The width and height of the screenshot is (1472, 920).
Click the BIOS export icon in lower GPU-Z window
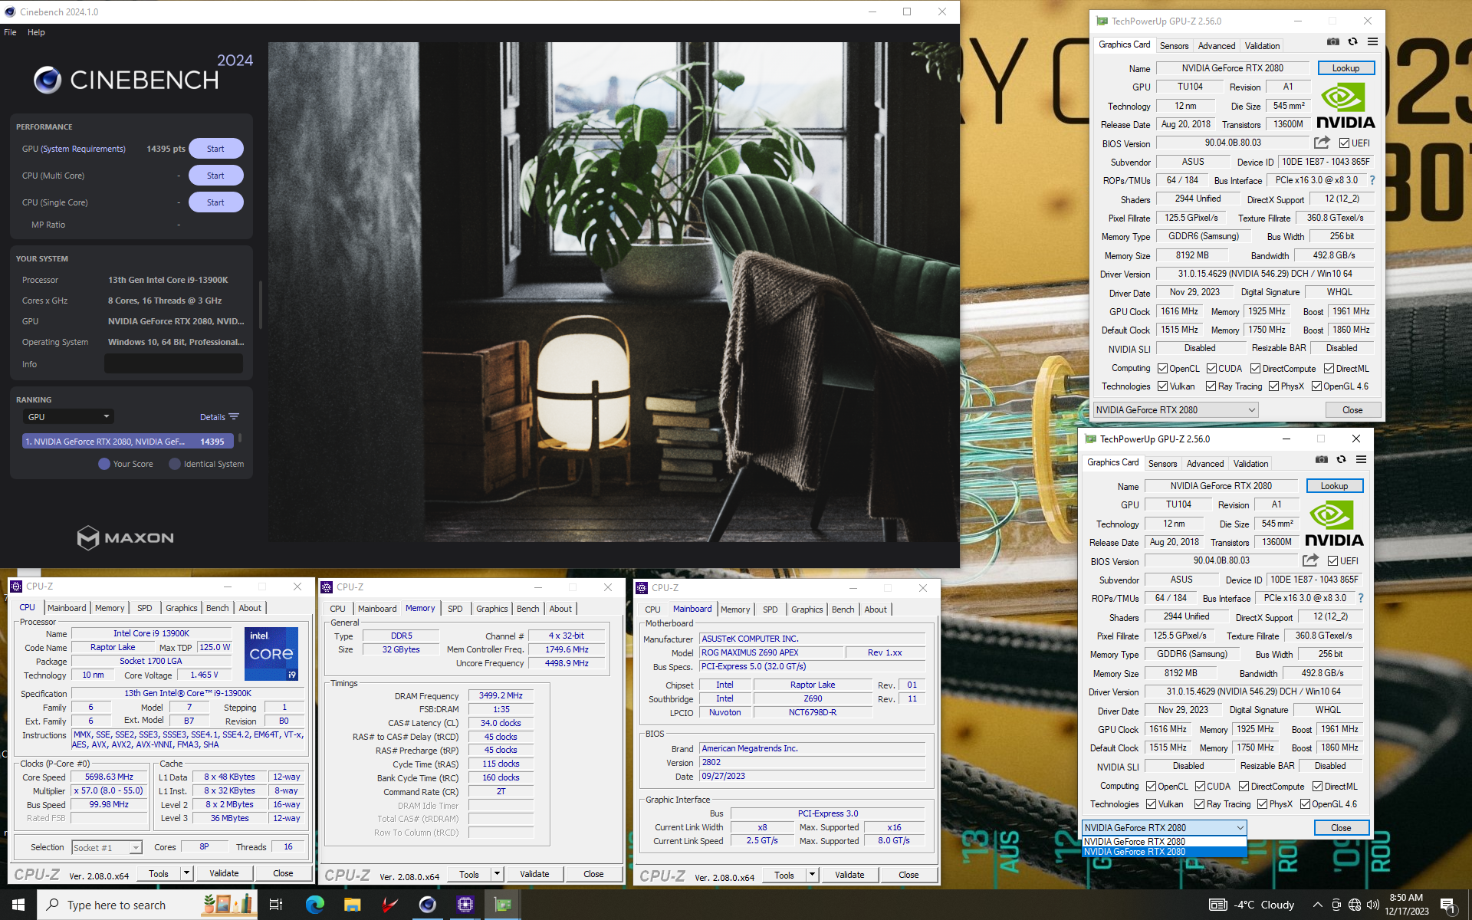pos(1310,560)
